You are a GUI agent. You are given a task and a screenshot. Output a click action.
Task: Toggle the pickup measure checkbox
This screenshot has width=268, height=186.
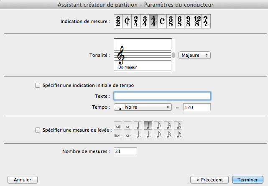38,130
